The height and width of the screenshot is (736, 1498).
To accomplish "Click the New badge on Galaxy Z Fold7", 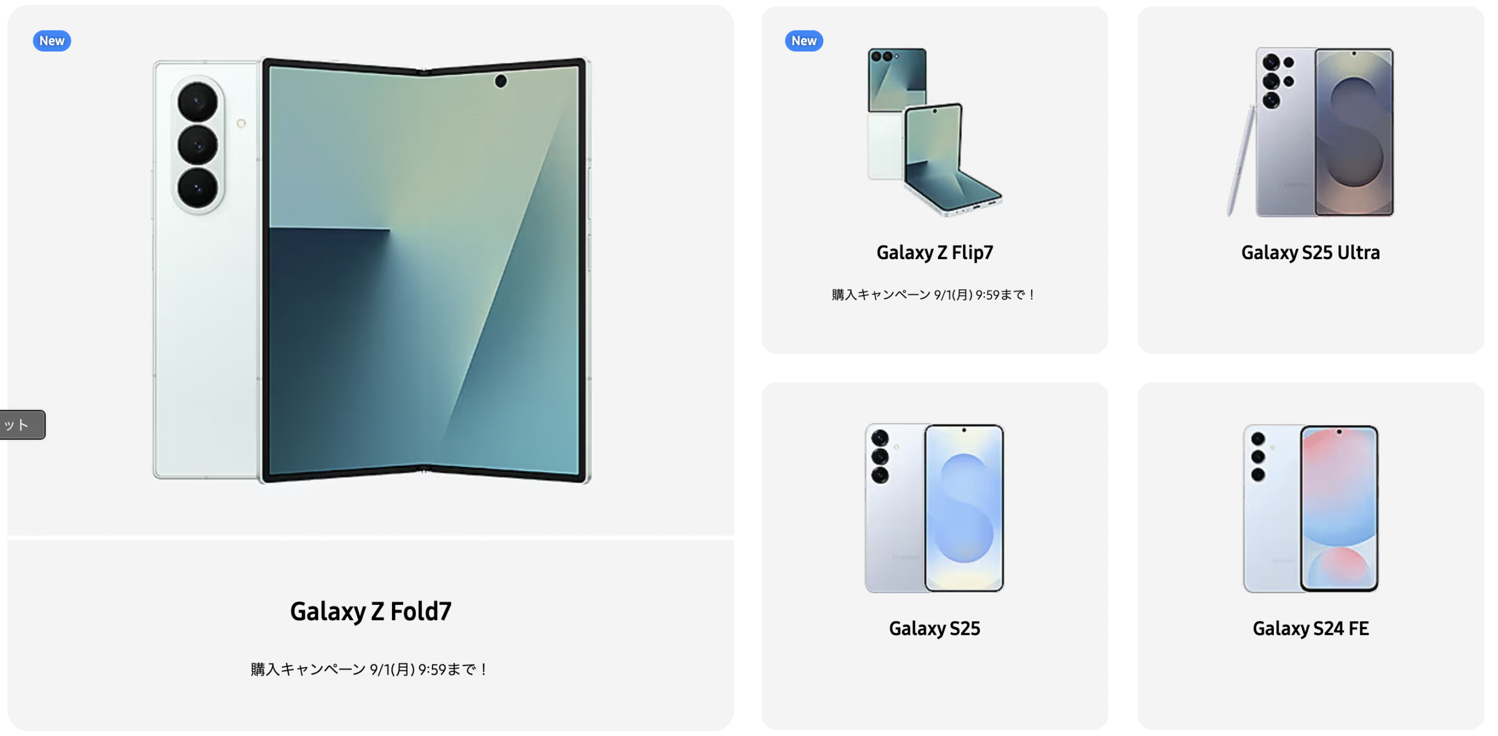I will pyautogui.click(x=52, y=41).
